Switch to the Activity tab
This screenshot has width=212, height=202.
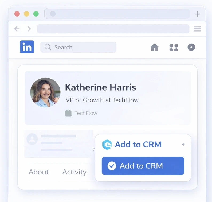(74, 172)
